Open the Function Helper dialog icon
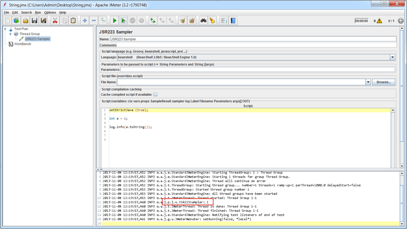 (x=224, y=21)
